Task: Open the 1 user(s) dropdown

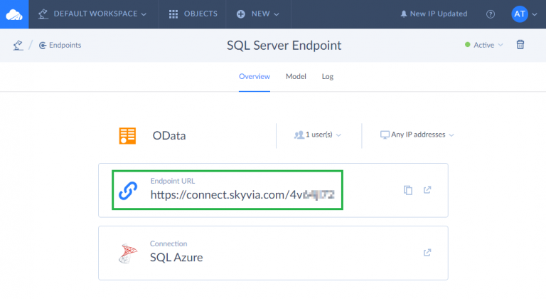Action: click(x=318, y=135)
